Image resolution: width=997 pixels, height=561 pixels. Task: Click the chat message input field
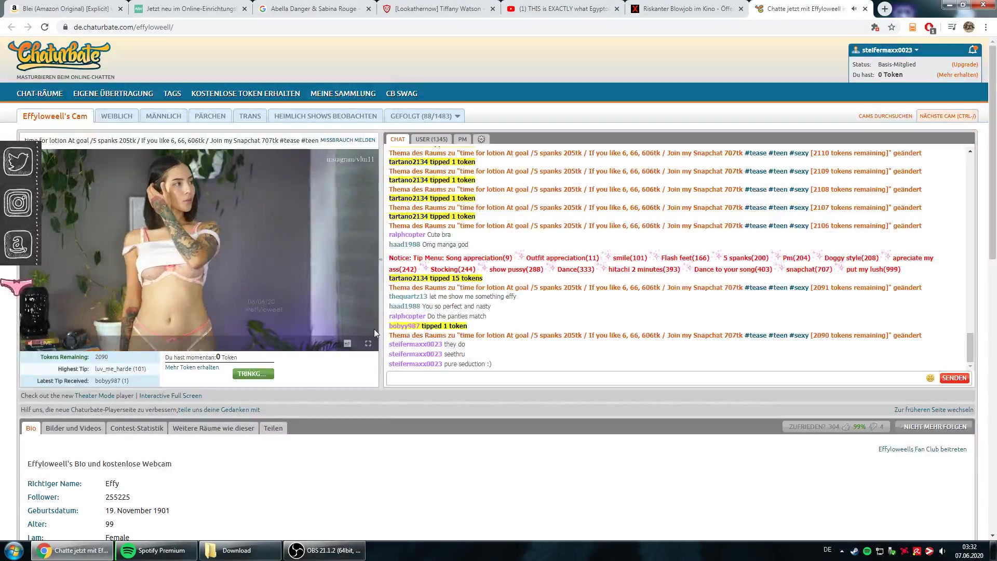(654, 378)
